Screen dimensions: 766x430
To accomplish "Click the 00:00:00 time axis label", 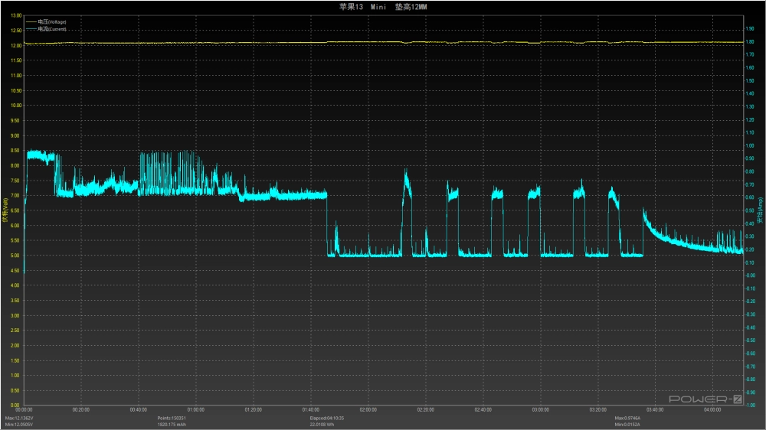I will click(24, 410).
